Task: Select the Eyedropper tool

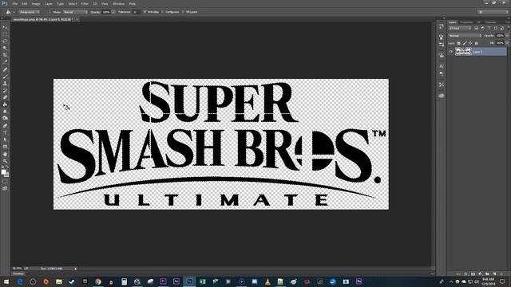Action: click(5, 62)
